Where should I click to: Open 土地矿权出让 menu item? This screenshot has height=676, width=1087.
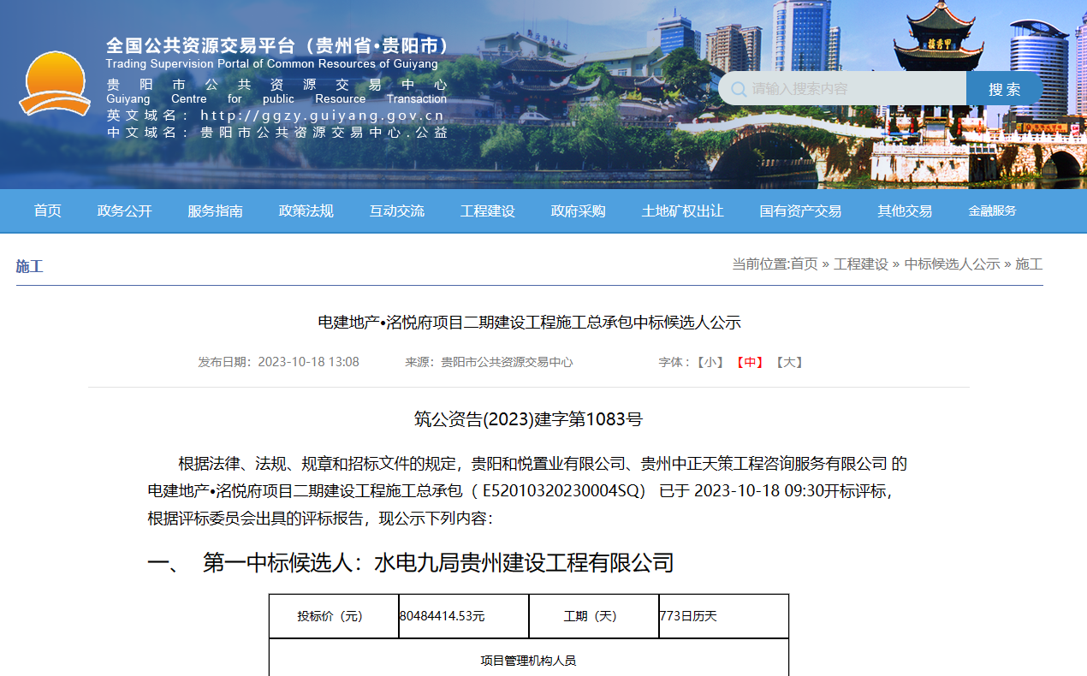coord(682,211)
